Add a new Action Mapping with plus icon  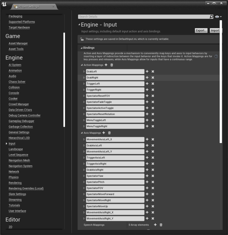point(106,65)
